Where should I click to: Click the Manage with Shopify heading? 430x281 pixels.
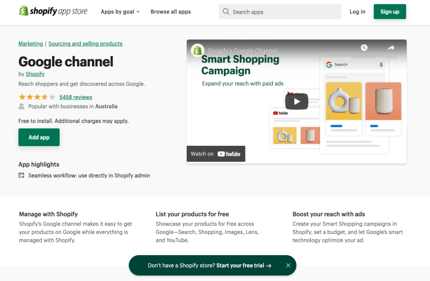click(48, 214)
